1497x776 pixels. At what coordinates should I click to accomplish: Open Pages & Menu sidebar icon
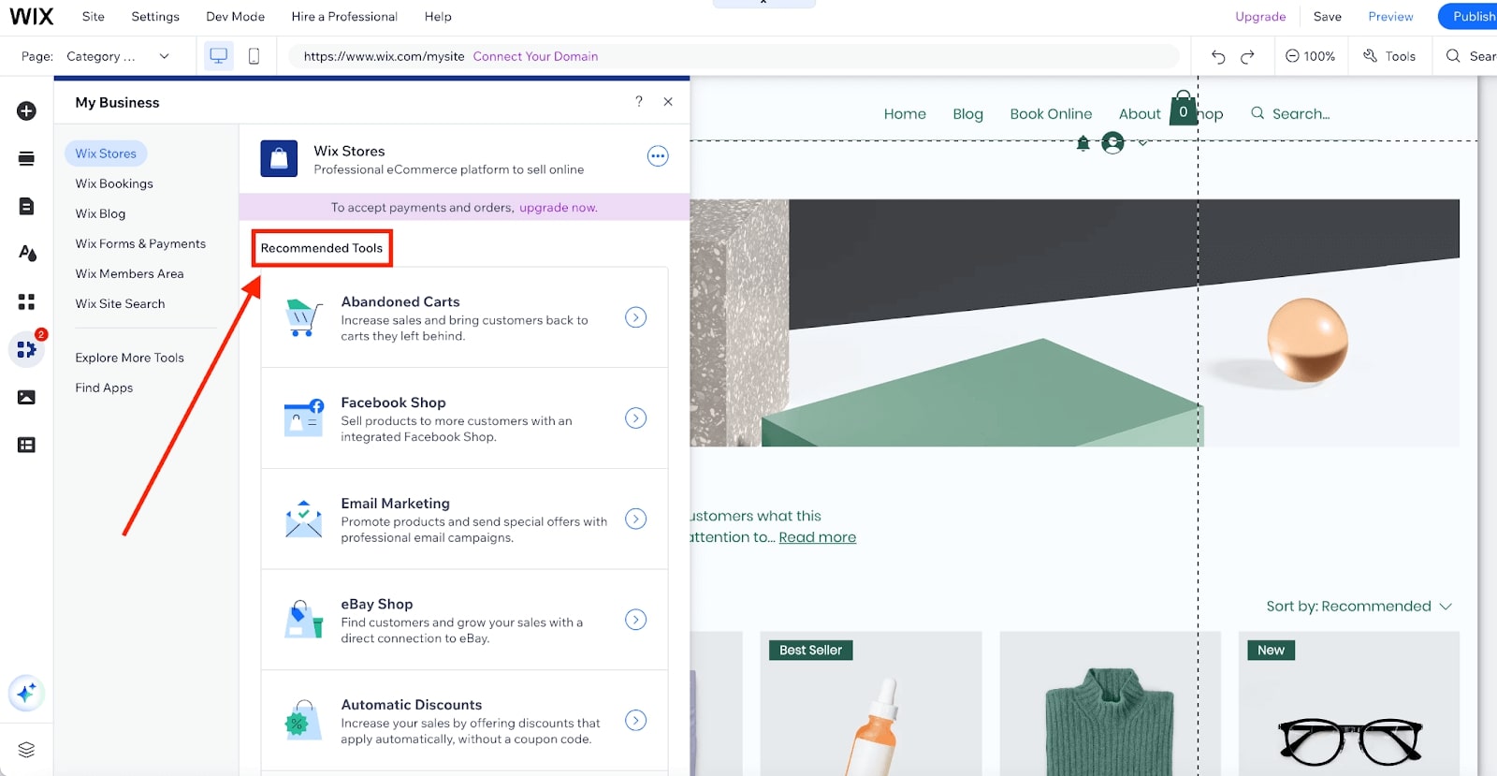click(26, 206)
